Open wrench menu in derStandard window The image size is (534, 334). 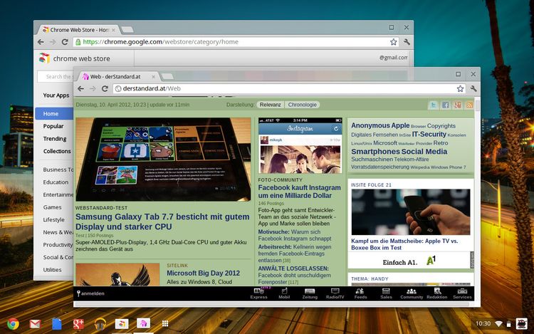474,88
